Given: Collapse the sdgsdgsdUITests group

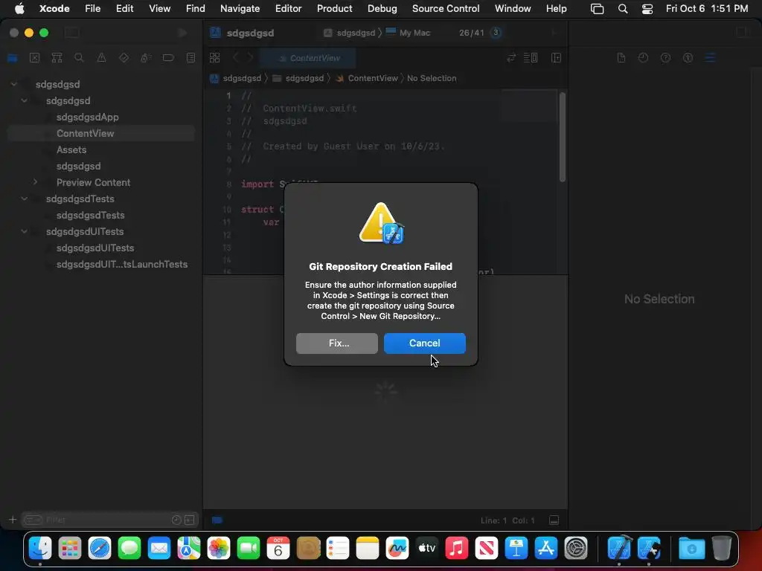Looking at the screenshot, I should click(24, 231).
